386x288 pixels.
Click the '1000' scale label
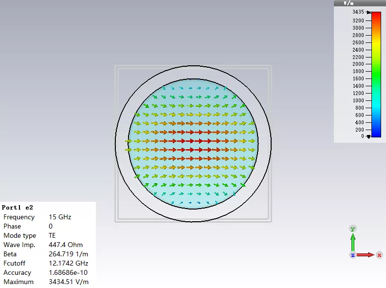pos(358,100)
